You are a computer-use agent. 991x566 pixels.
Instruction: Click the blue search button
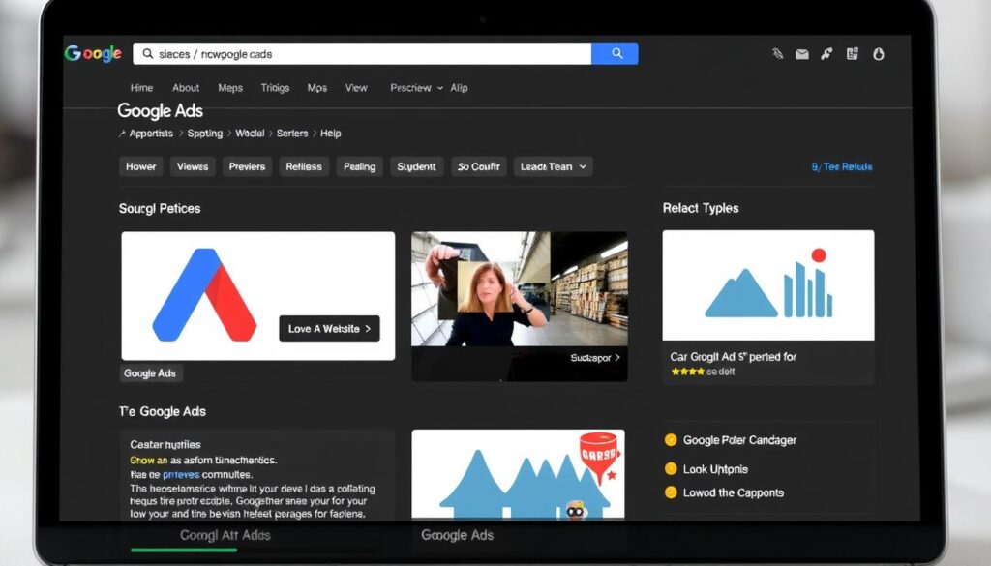[x=615, y=53]
